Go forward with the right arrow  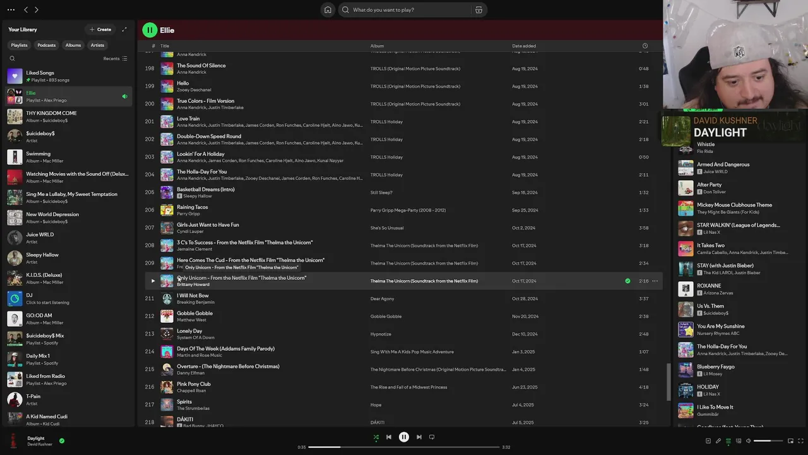coord(37,9)
